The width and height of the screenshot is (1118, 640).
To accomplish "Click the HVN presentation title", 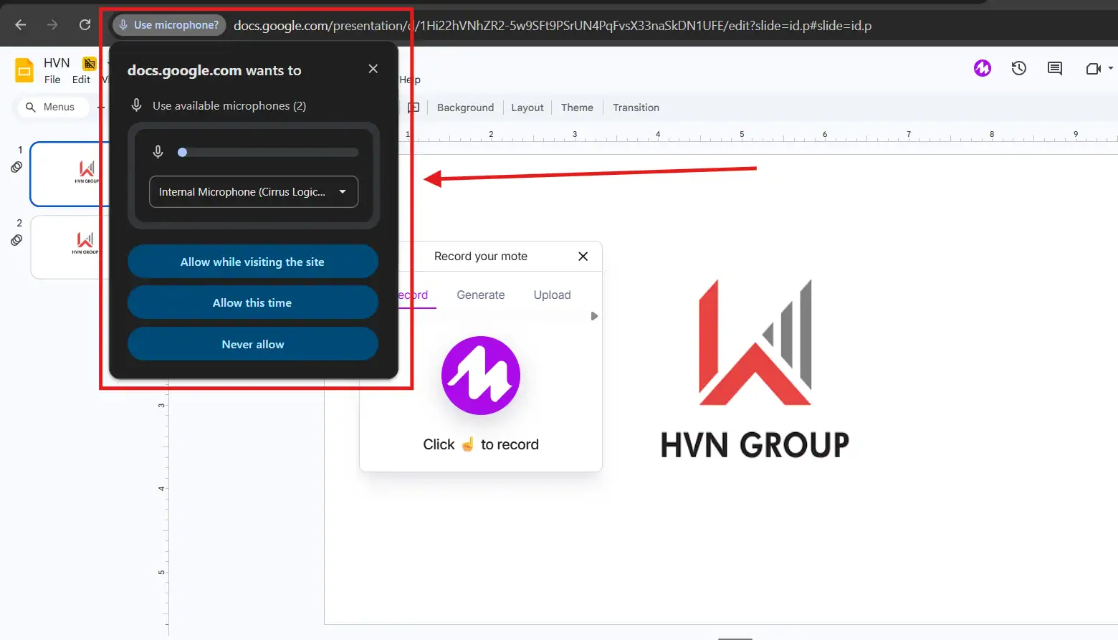I will (x=57, y=63).
